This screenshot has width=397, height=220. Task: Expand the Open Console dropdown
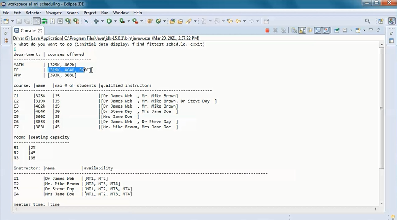pos(364,30)
